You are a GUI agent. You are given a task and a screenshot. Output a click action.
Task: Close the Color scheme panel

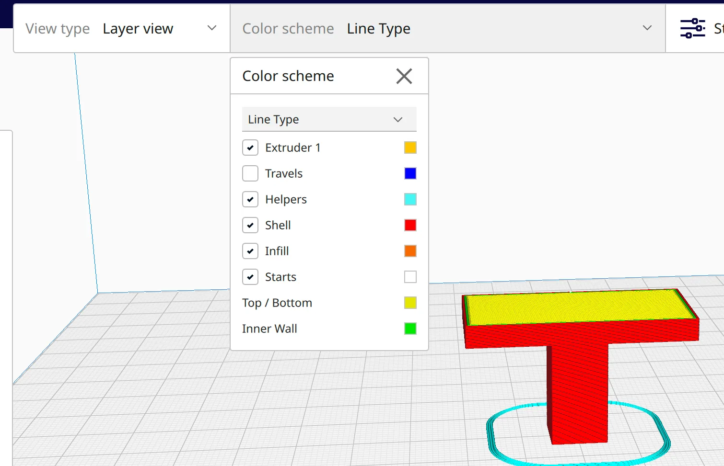(404, 76)
